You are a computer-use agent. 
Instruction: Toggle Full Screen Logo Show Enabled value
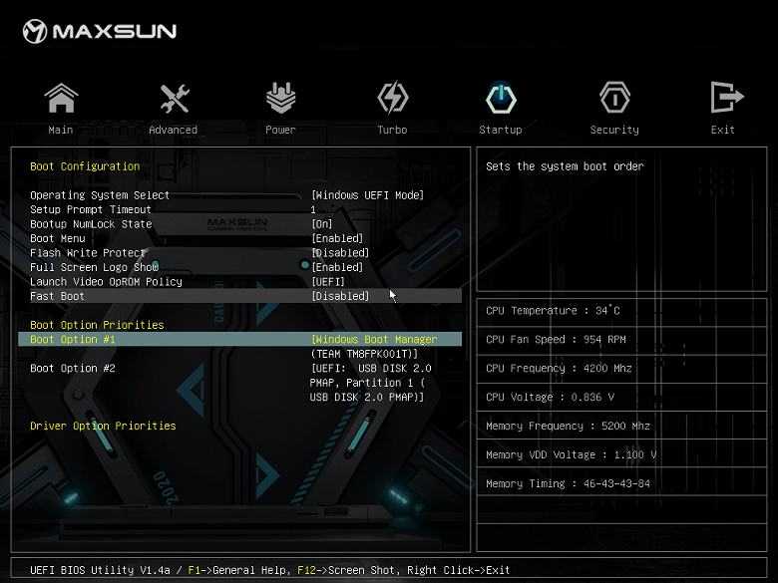(x=337, y=267)
